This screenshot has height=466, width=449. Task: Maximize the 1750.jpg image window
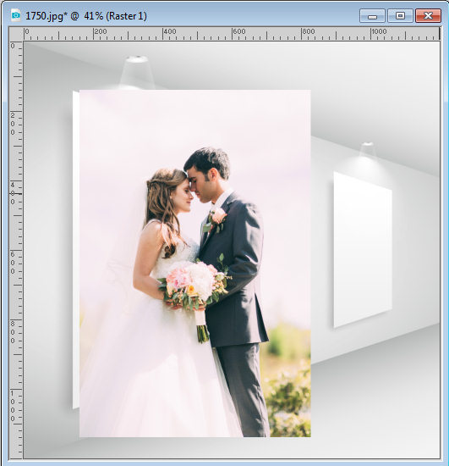click(400, 15)
